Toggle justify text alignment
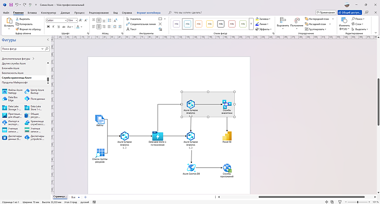Screen dimensions: 380x204 [x=109, y=27]
